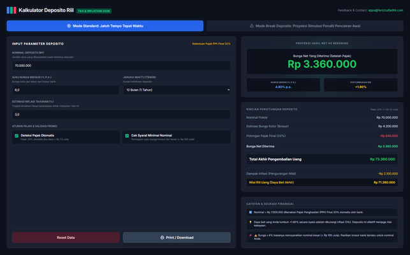
Task: Click the Rincian Perhitungan Deposito heading
Action: (272, 109)
